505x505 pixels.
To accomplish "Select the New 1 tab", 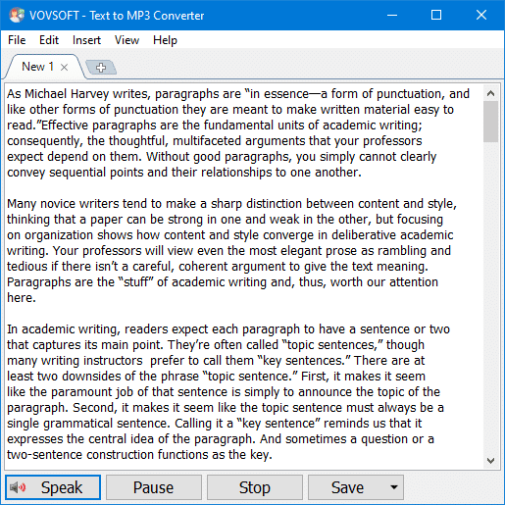I will [x=37, y=67].
